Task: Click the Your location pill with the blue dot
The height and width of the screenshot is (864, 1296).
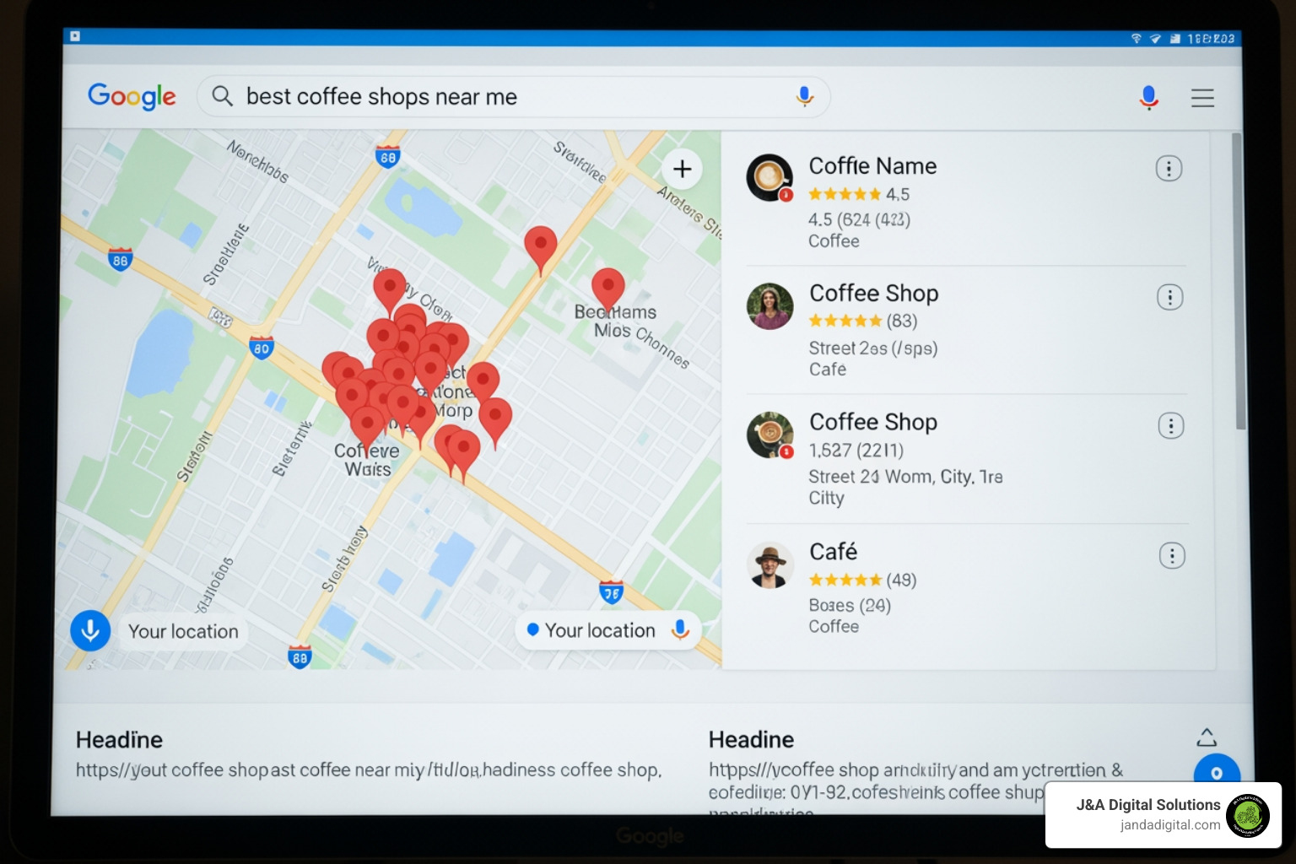Action: point(607,630)
